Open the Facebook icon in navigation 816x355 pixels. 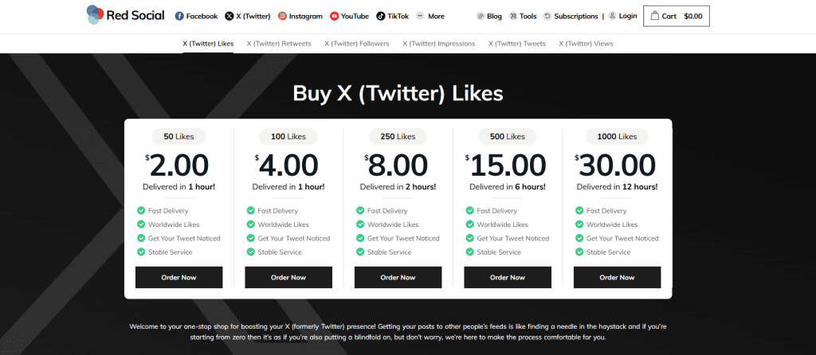179,16
